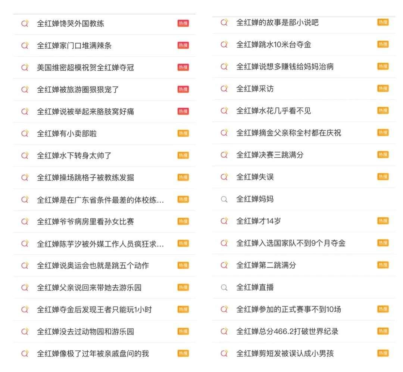The height and width of the screenshot is (372, 403).
Task: Click the search icon beside 全红婵采访
Action: click(224, 89)
